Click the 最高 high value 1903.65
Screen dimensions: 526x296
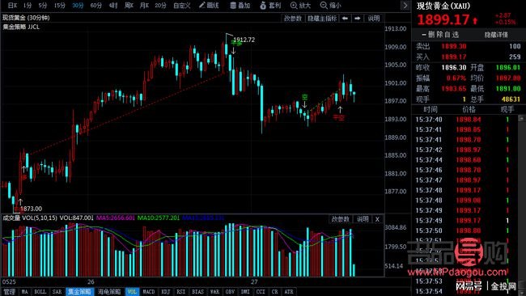tap(454, 88)
